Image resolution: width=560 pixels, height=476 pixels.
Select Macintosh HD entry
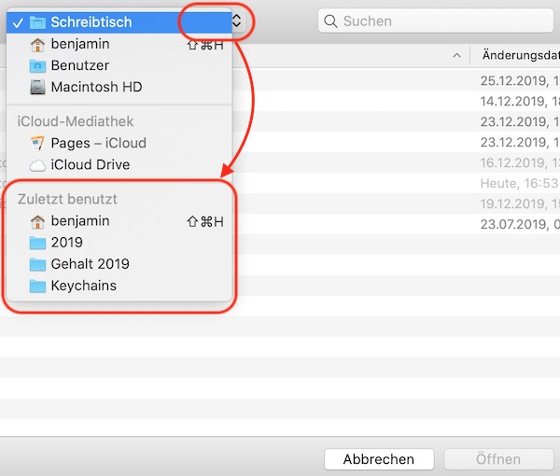click(119, 87)
